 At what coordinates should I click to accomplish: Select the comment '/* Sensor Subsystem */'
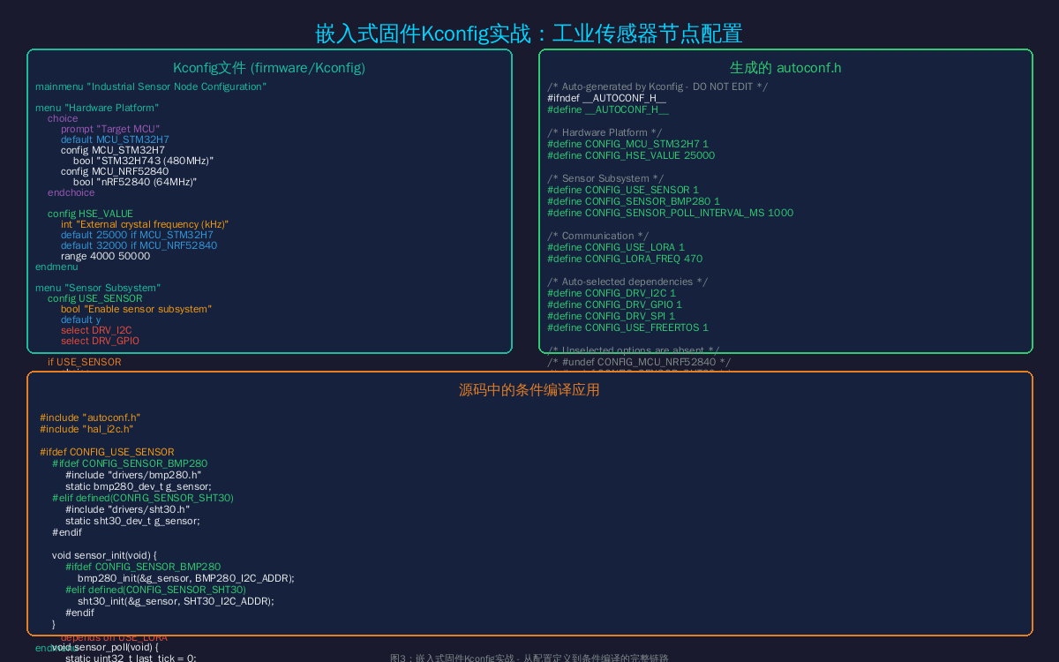(x=605, y=178)
